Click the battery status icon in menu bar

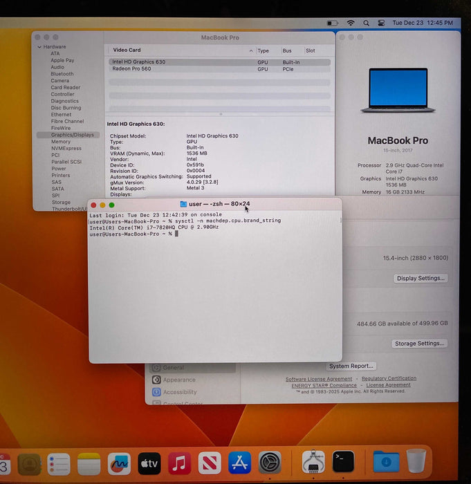pos(332,23)
